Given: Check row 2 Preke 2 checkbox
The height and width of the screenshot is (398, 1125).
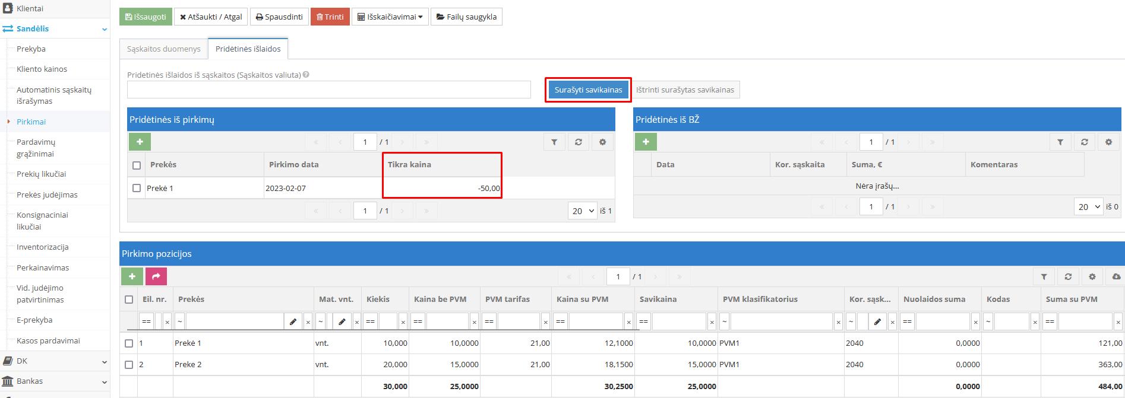Looking at the screenshot, I should [x=129, y=365].
